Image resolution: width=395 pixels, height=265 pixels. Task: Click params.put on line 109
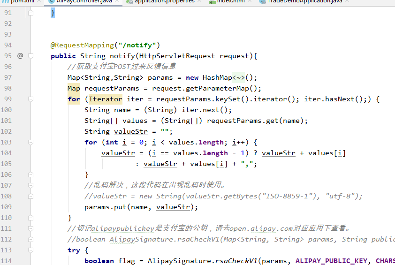pos(105,207)
